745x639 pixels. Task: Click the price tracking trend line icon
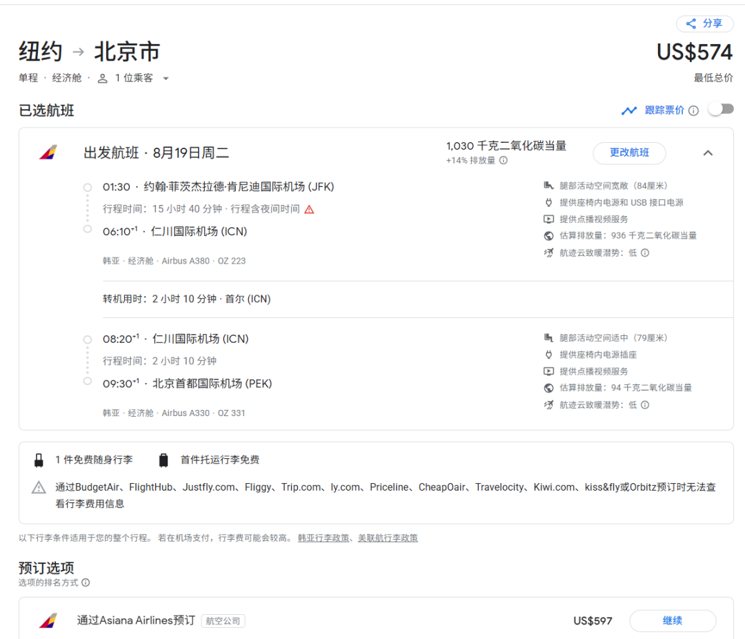(628, 110)
